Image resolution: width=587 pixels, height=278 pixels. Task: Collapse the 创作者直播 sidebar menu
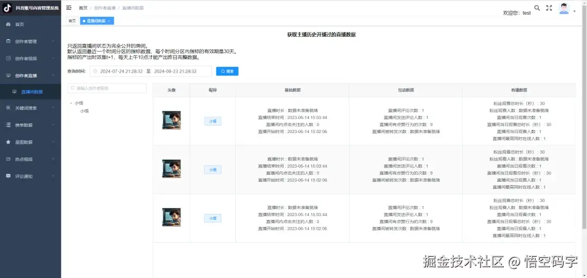(30, 75)
